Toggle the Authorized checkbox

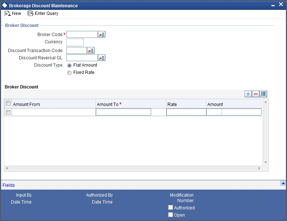170,208
